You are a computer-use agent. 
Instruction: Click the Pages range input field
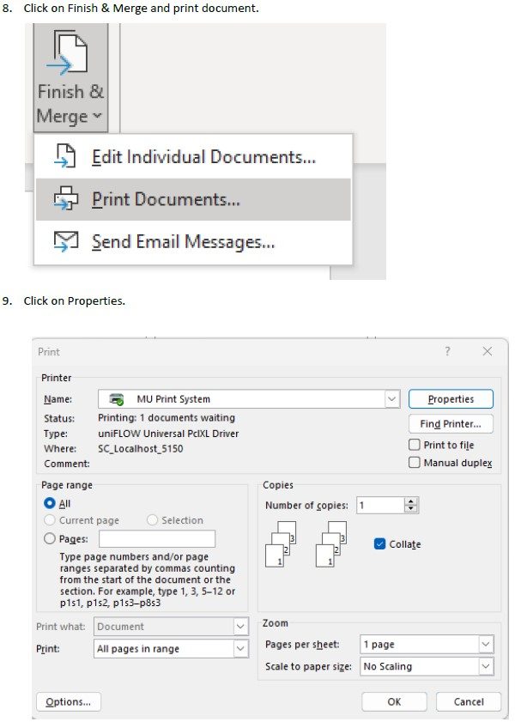(157, 538)
